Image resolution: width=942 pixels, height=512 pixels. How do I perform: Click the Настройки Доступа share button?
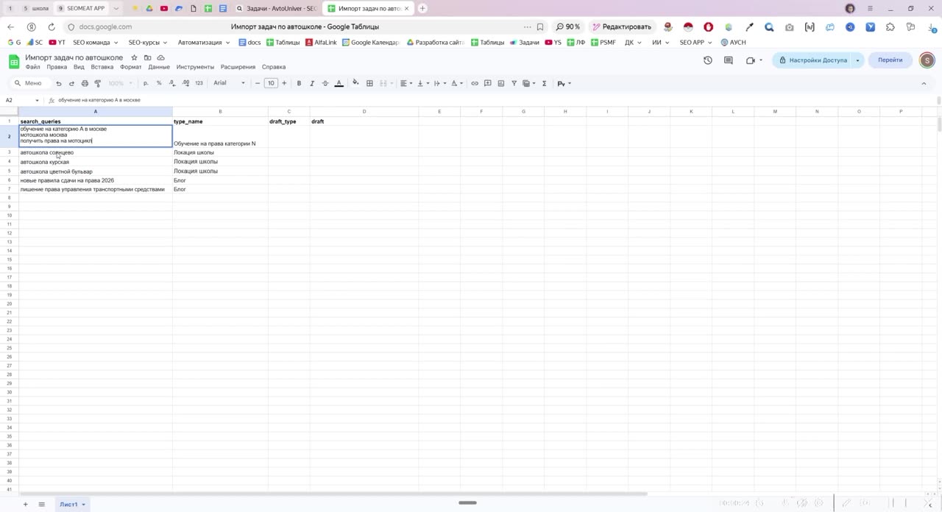[x=813, y=60]
